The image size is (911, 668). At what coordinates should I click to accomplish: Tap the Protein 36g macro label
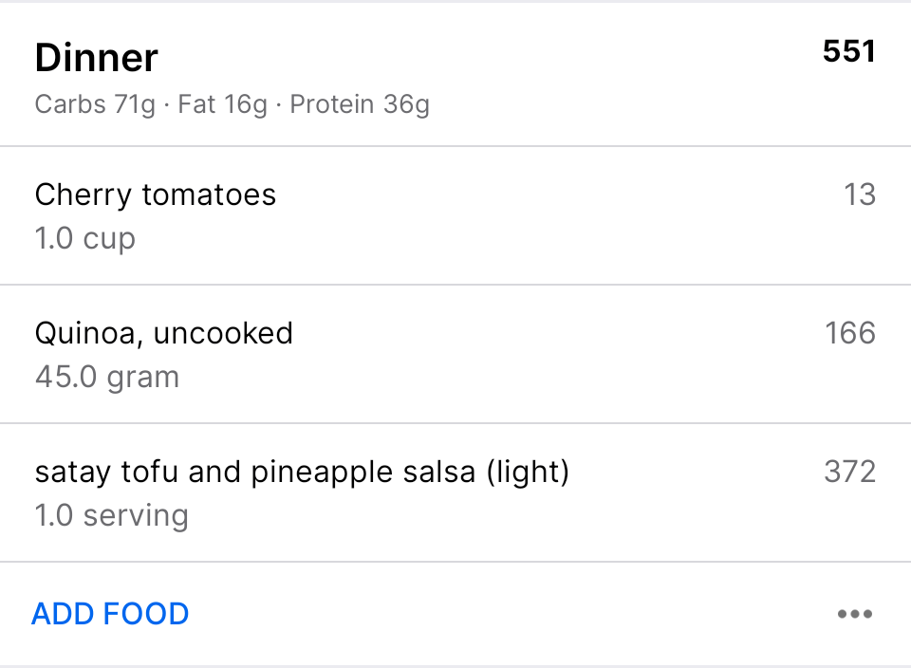click(360, 104)
